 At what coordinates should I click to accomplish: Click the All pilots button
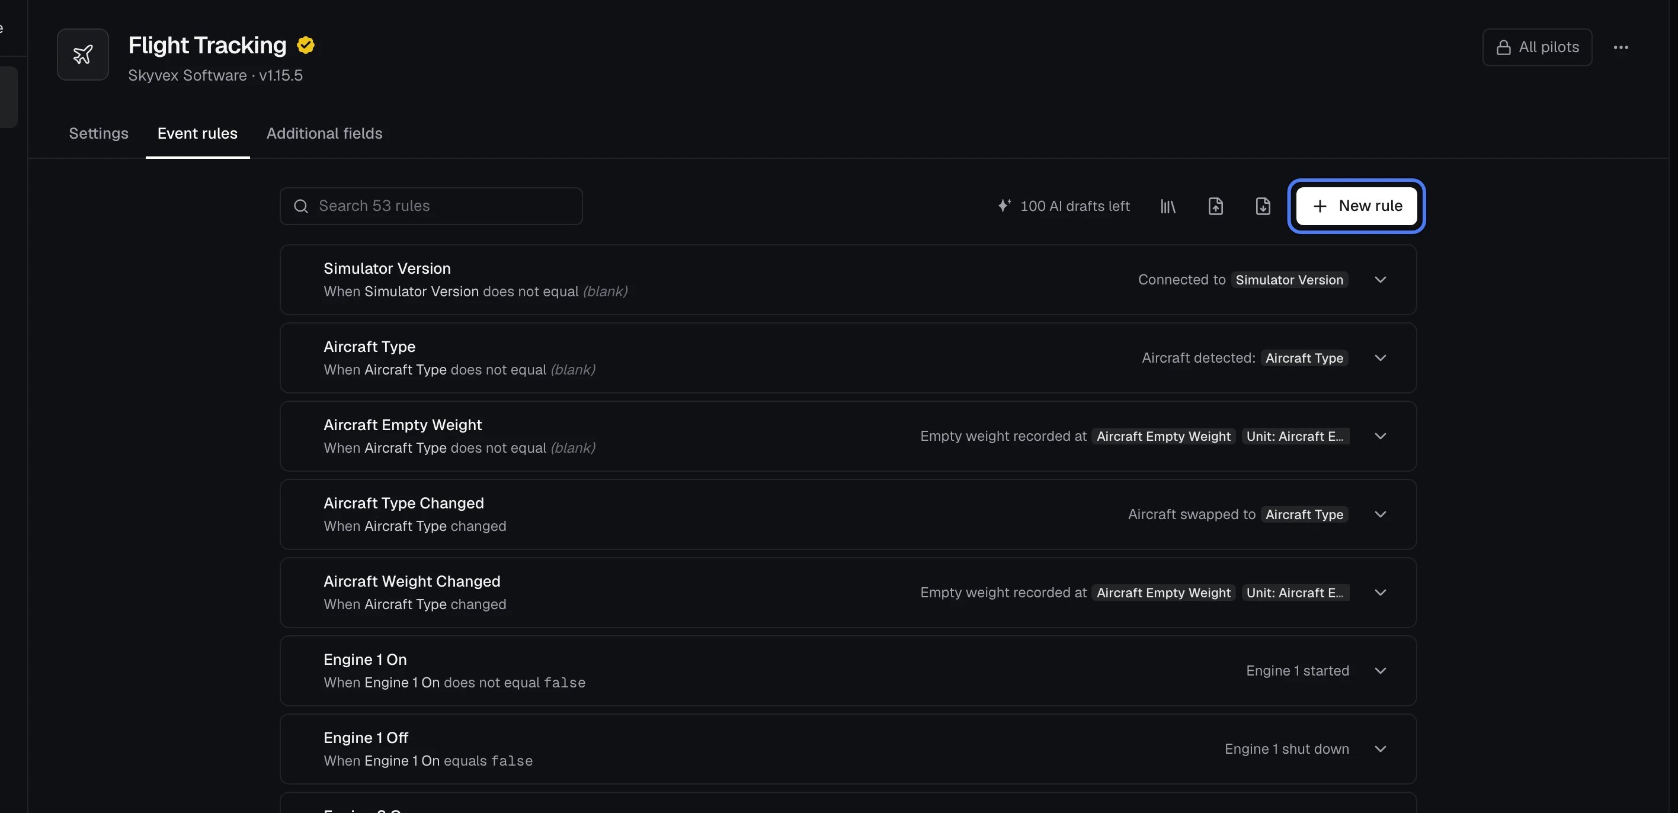coord(1538,47)
